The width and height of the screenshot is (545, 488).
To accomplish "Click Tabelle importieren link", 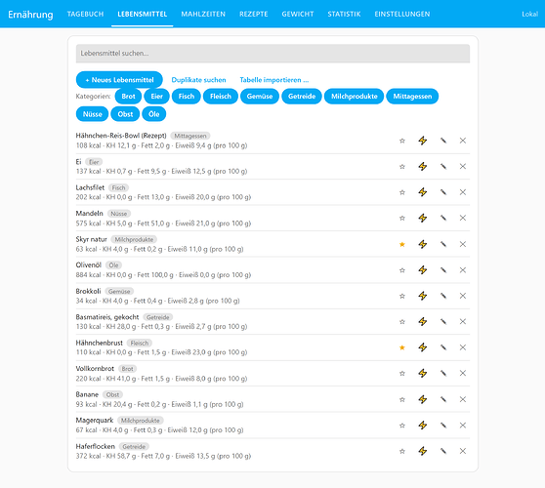I will (x=274, y=80).
